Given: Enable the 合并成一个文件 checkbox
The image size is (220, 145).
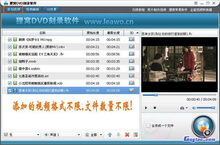Looking at the screenshot, I should point(148,125).
